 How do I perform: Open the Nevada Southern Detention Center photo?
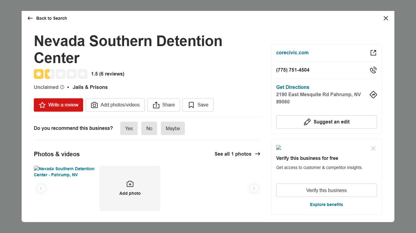click(x=64, y=172)
